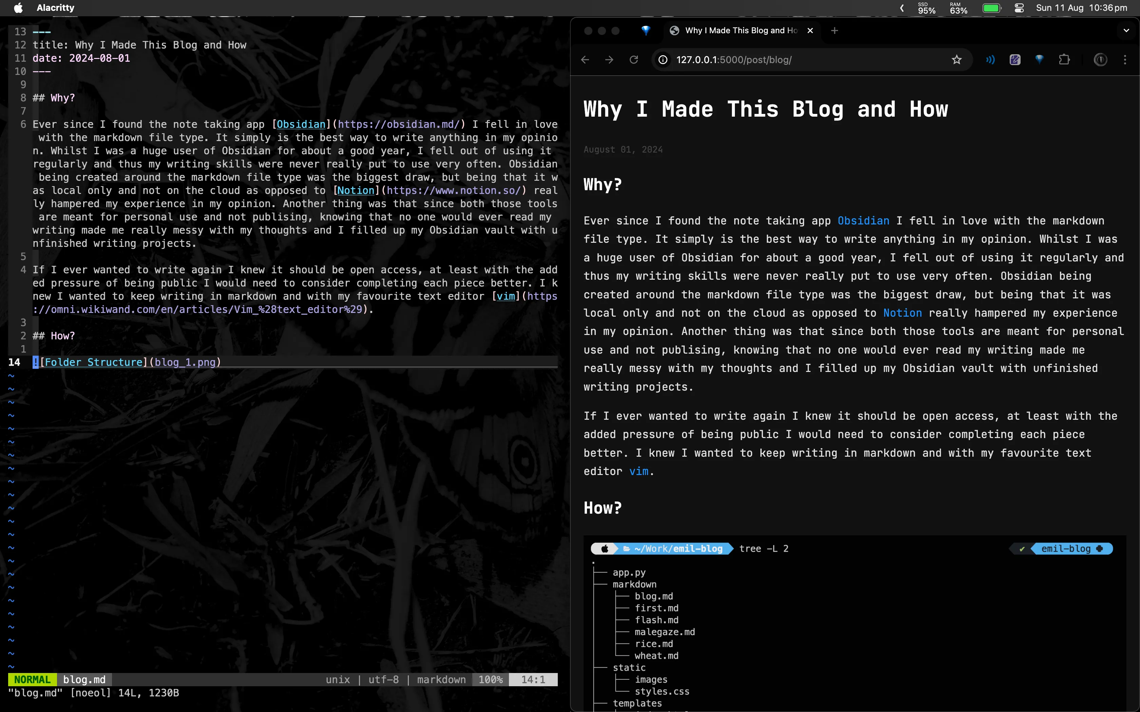Check SSD 95% usage indicator
This screenshot has height=712, width=1140.
tap(926, 8)
